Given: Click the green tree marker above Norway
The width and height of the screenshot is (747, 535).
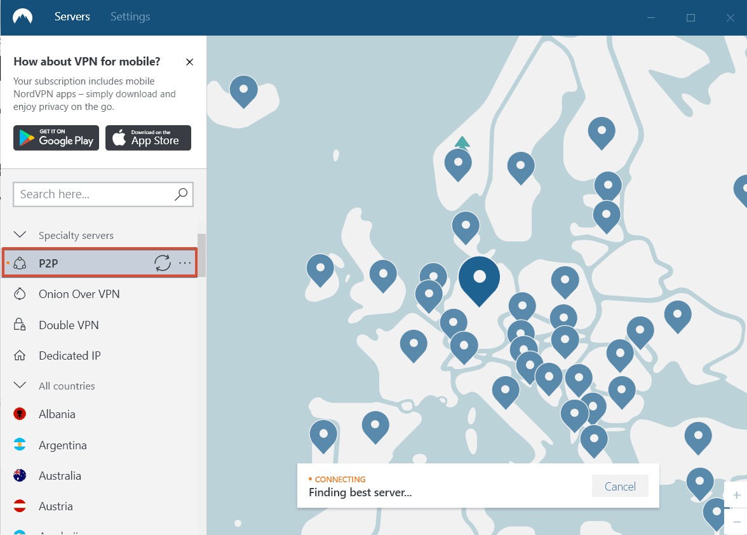Looking at the screenshot, I should 462,142.
